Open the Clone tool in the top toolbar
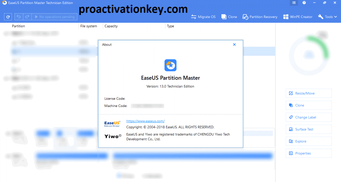The width and height of the screenshot is (341, 182). tap(229, 17)
